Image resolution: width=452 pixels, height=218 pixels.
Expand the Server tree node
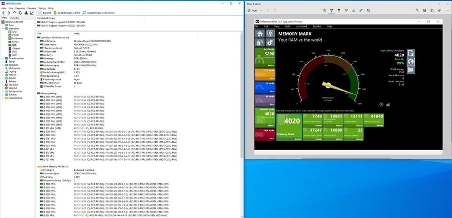click(x=3, y=62)
